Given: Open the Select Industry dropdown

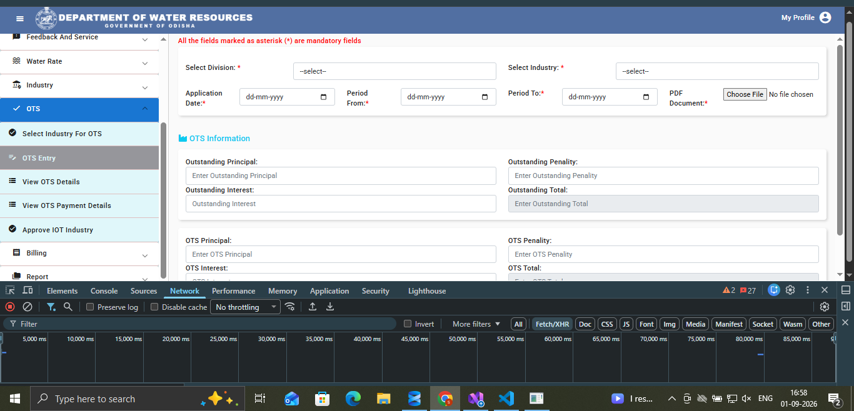Looking at the screenshot, I should [717, 71].
